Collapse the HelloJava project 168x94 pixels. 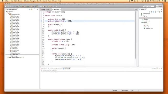point(6,11)
